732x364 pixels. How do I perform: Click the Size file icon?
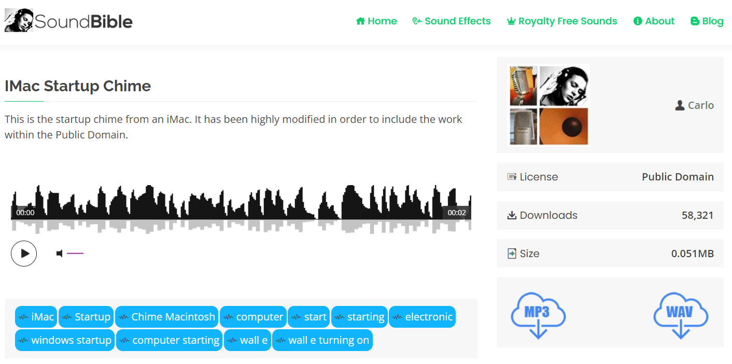point(512,254)
